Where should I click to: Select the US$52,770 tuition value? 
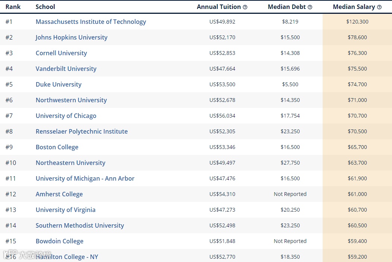(x=222, y=257)
